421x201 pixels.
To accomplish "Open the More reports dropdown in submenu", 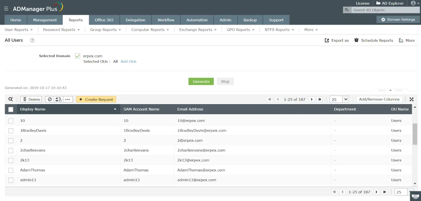I will pos(311,30).
